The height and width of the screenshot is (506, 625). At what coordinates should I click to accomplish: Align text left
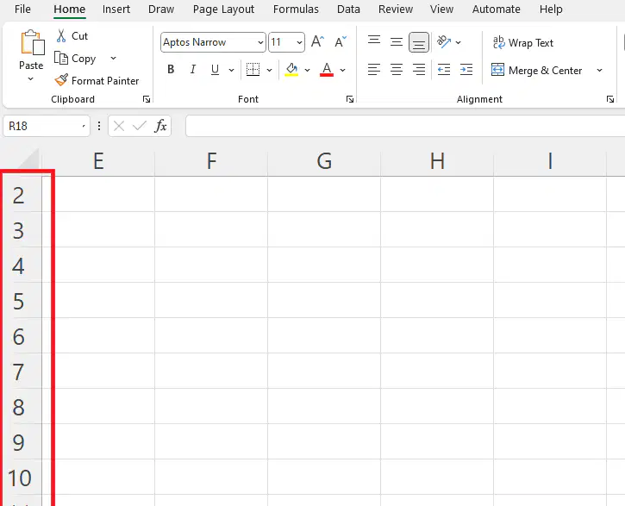pos(374,70)
